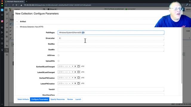The image size is (191, 107).
Task: Click the PathRegex input field
Action: pos(111,33)
